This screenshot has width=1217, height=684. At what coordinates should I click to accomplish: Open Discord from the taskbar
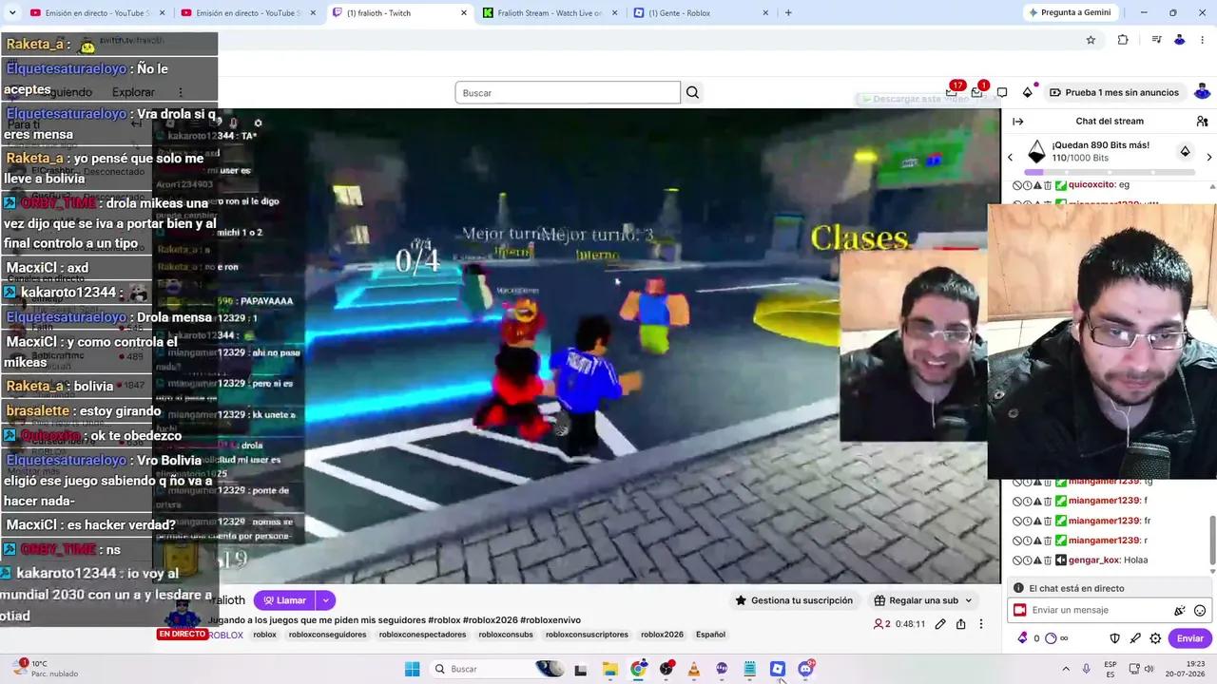pyautogui.click(x=806, y=669)
